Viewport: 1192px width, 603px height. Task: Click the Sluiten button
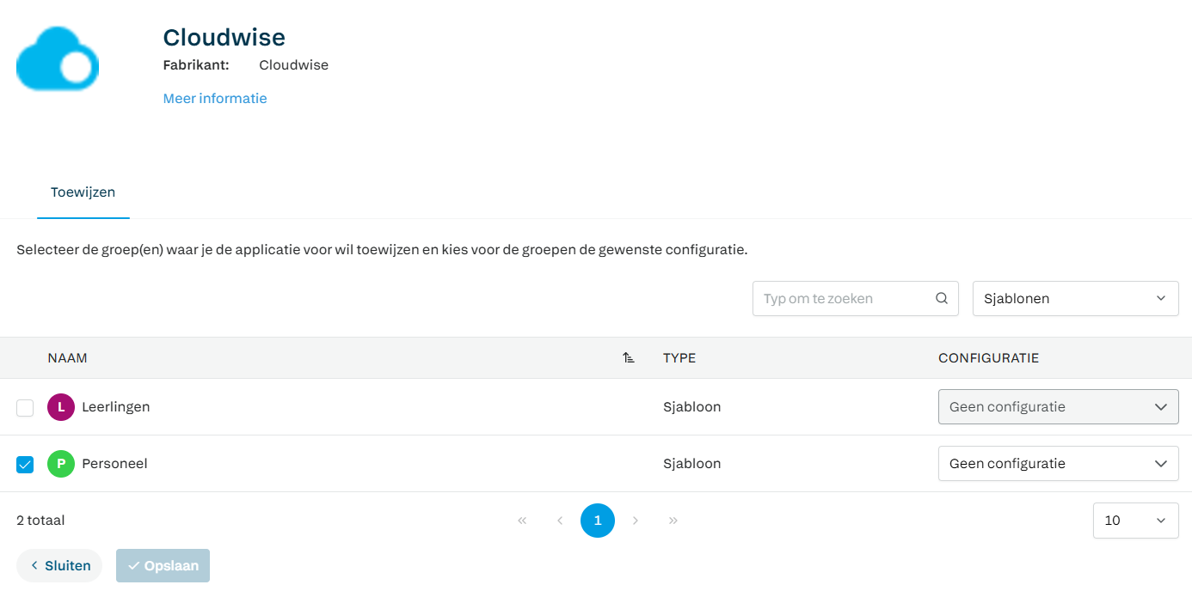(59, 566)
